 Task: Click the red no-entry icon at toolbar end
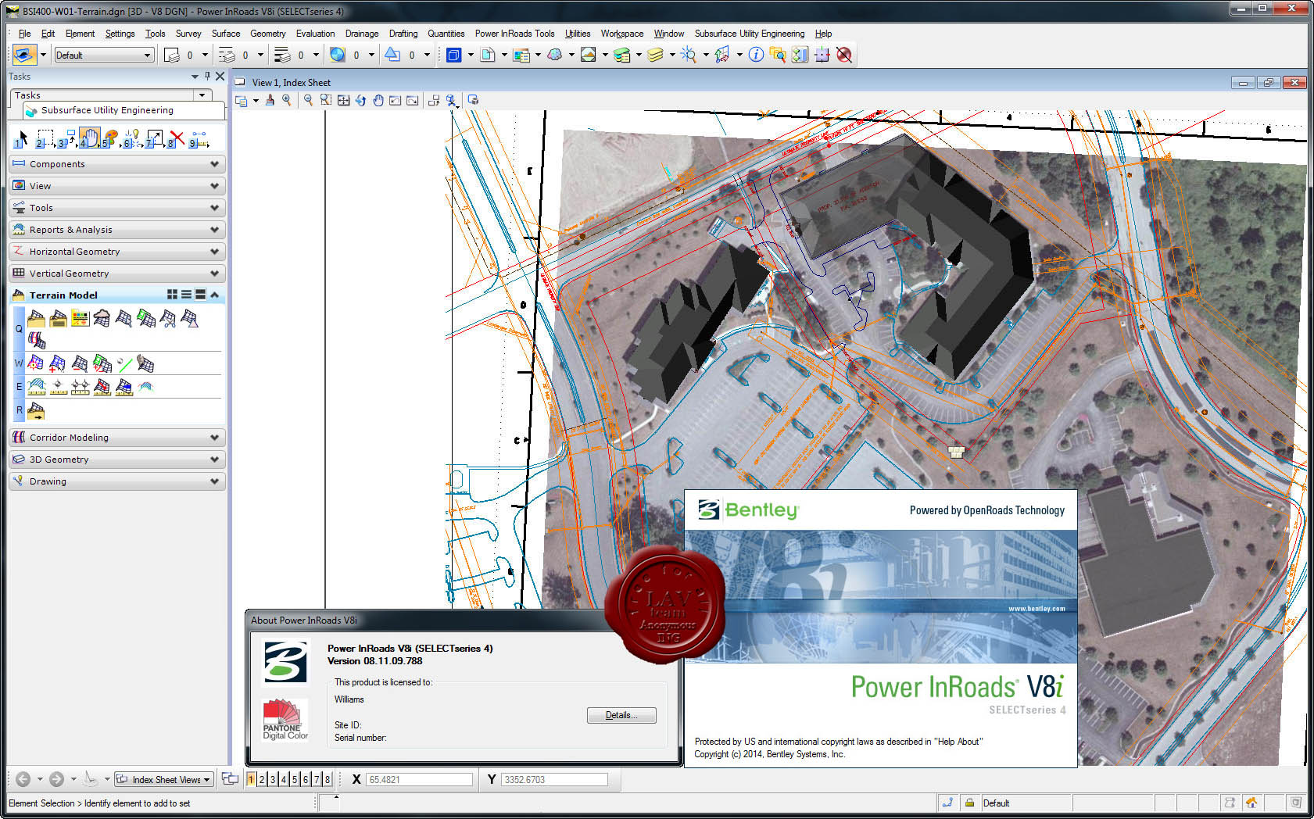click(x=844, y=55)
